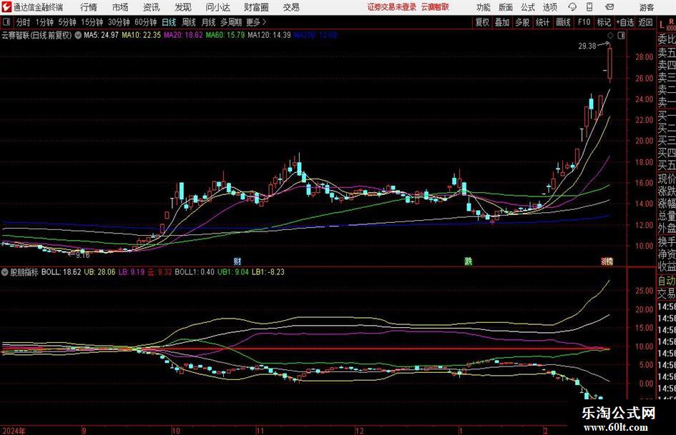Open the 多周期 multi-period view
The width and height of the screenshot is (676, 435).
[231, 22]
